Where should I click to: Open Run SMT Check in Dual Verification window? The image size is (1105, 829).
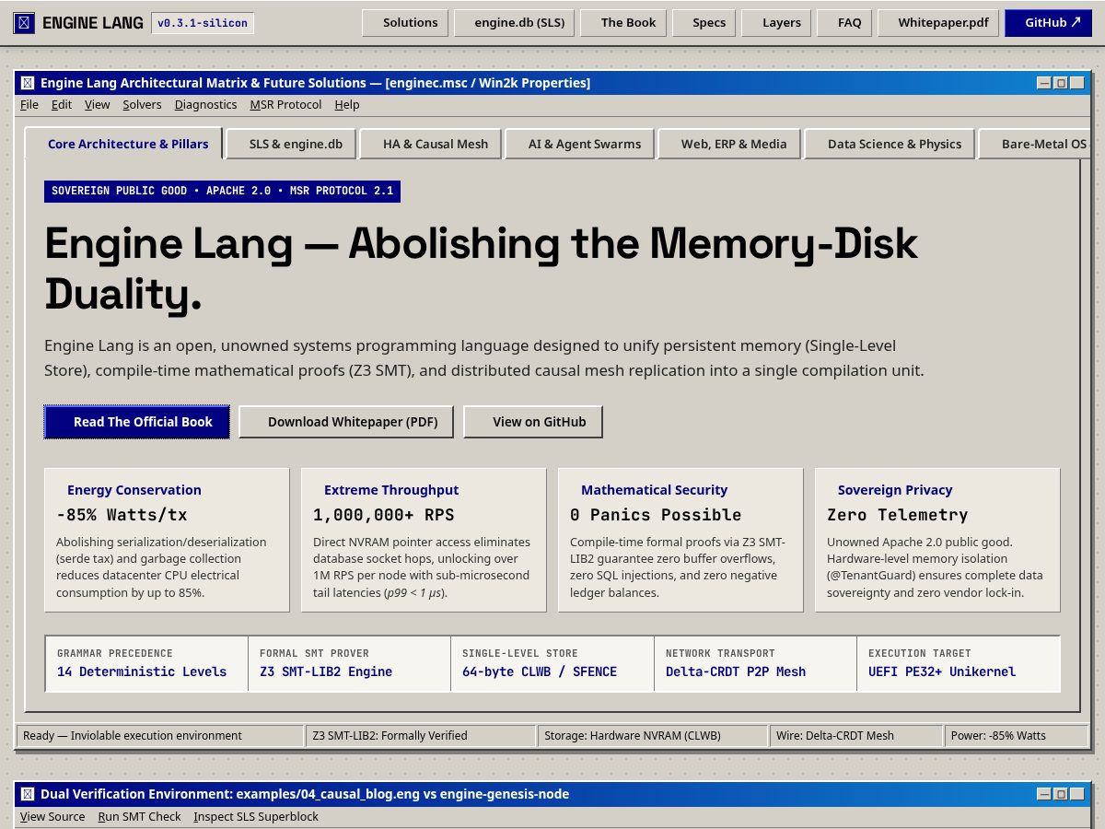tap(139, 817)
